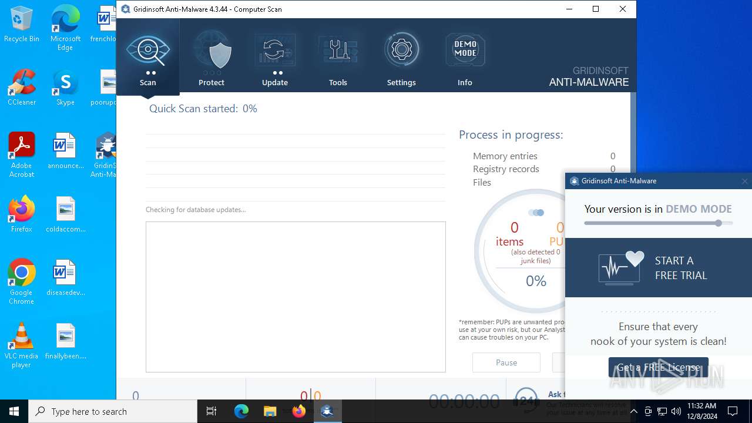Click the Start a Free Trial banner
Screen dimensions: 752x423
pyautogui.click(x=659, y=268)
